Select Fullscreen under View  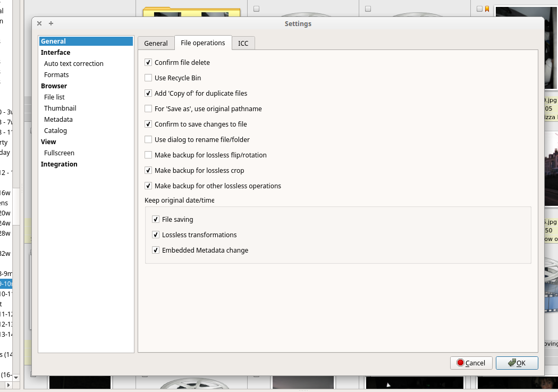pos(59,153)
